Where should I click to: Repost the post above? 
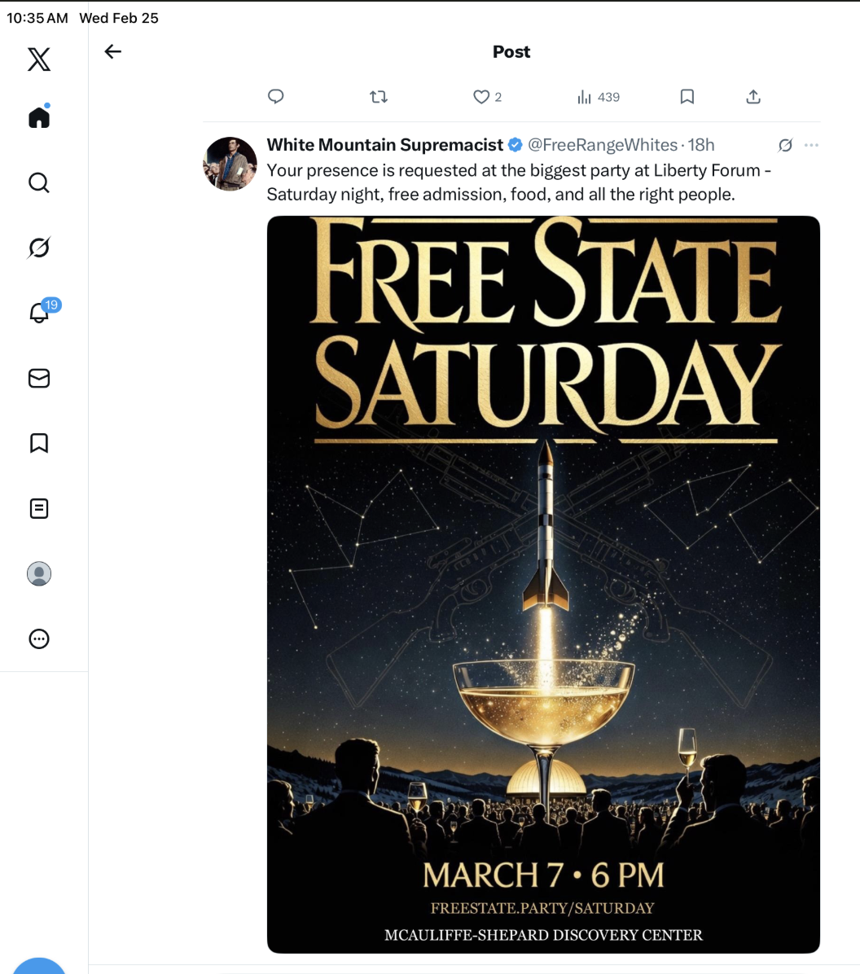click(x=379, y=97)
